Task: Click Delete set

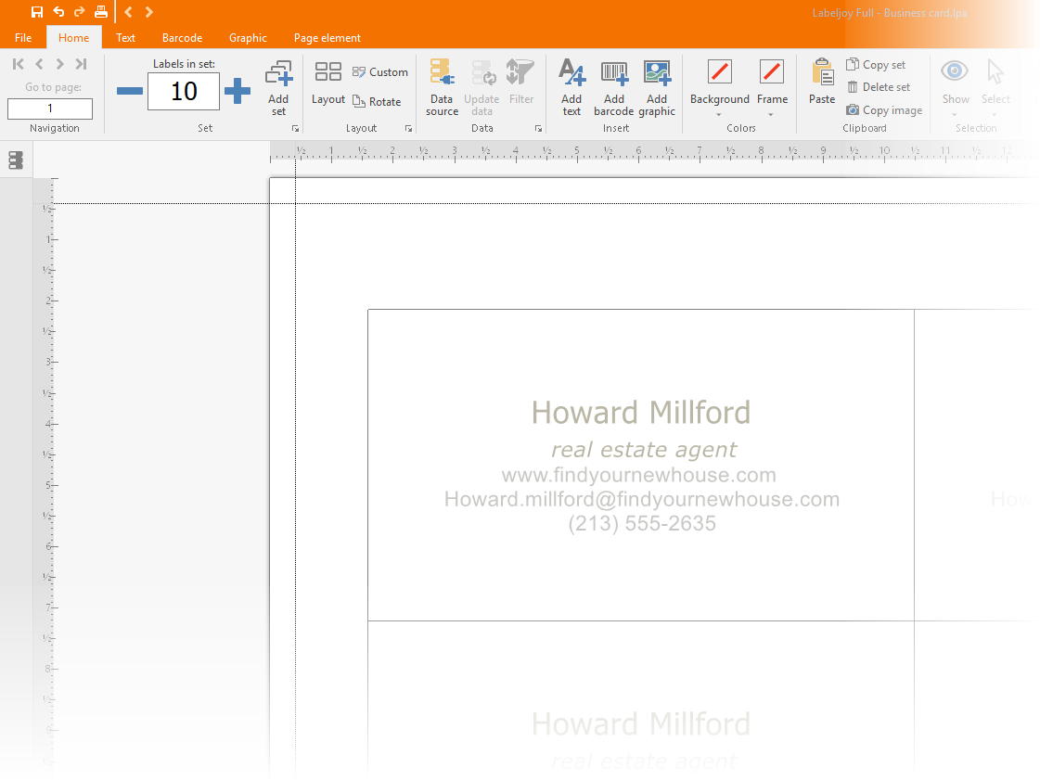Action: (x=879, y=87)
